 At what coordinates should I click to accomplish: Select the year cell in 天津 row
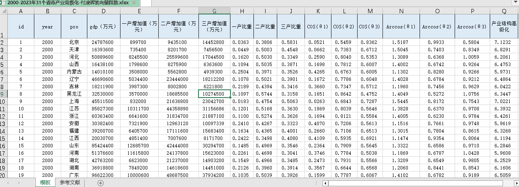click(x=48, y=49)
